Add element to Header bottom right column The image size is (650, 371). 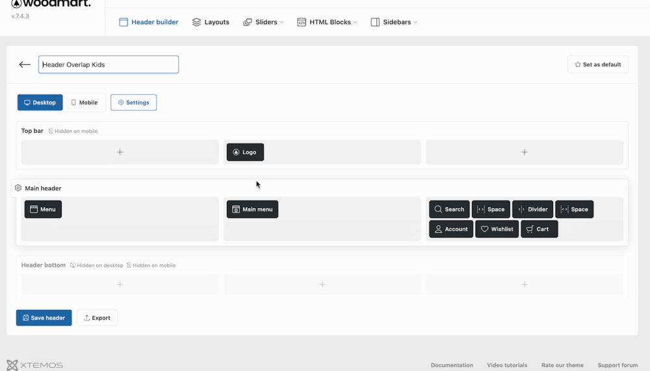tap(525, 285)
